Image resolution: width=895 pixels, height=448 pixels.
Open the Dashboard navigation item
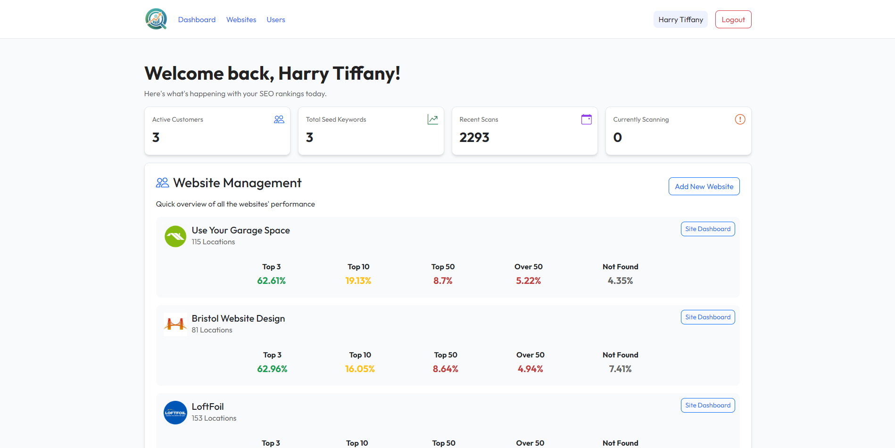[x=197, y=19]
